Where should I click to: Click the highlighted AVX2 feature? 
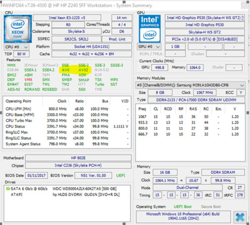tap(83, 70)
